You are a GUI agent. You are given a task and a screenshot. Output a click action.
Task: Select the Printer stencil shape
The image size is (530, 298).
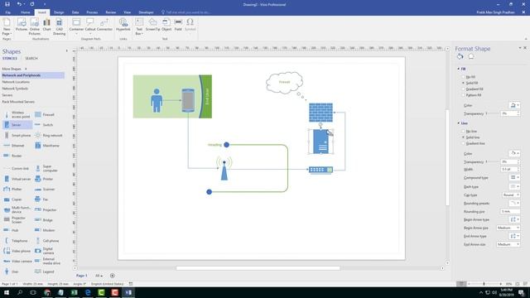[44, 179]
